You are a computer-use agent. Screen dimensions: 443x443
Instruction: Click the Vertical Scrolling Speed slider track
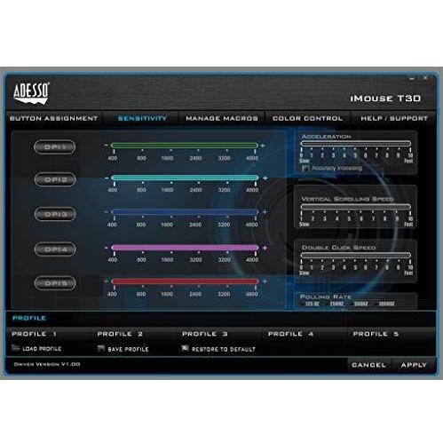pos(356,207)
